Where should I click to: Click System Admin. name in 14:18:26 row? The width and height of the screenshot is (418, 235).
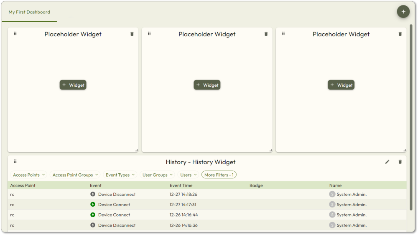[352, 195]
